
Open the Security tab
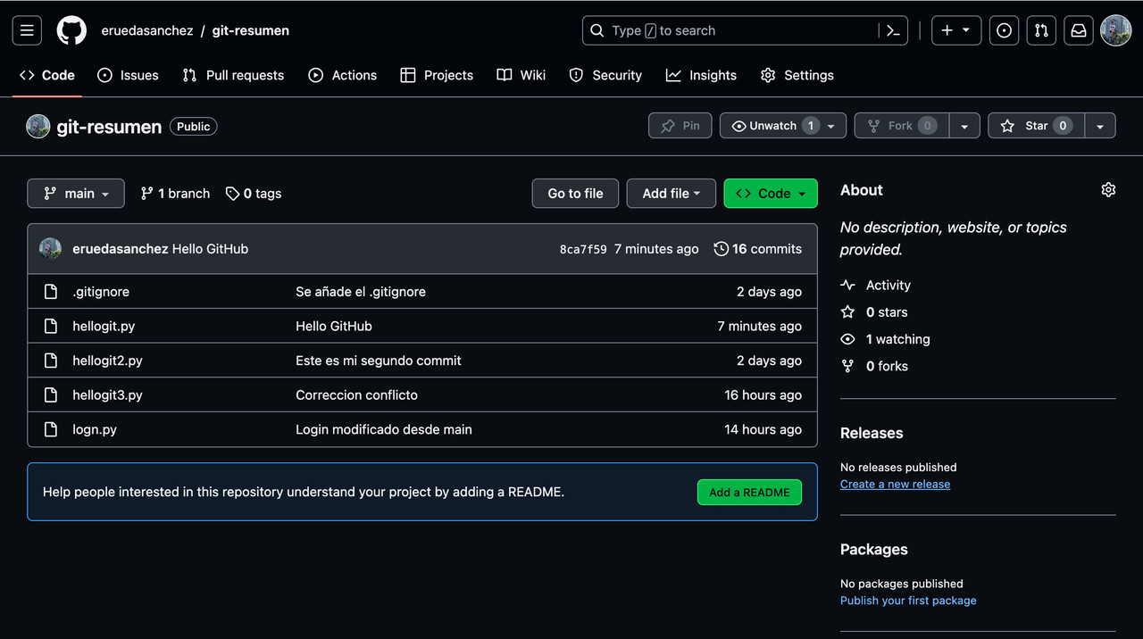pyautogui.click(x=605, y=75)
